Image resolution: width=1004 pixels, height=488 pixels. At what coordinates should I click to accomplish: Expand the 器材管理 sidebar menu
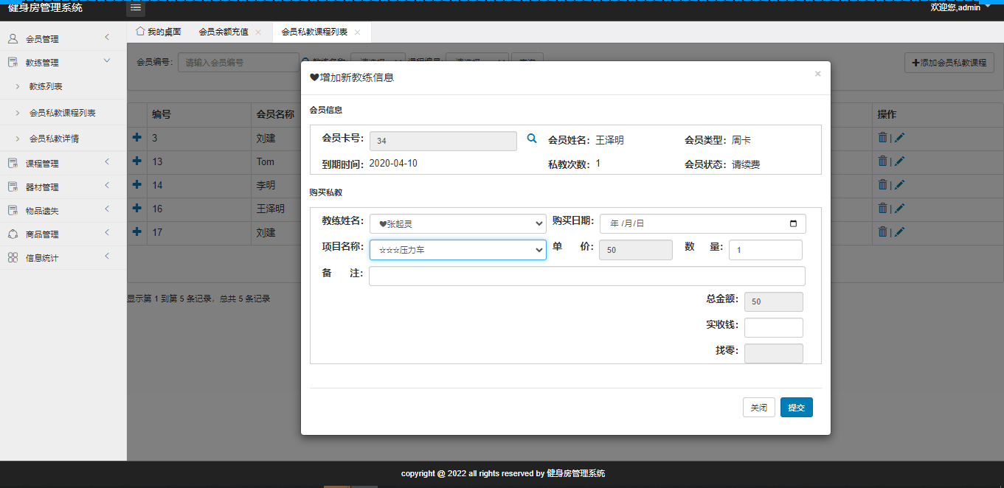107,185
